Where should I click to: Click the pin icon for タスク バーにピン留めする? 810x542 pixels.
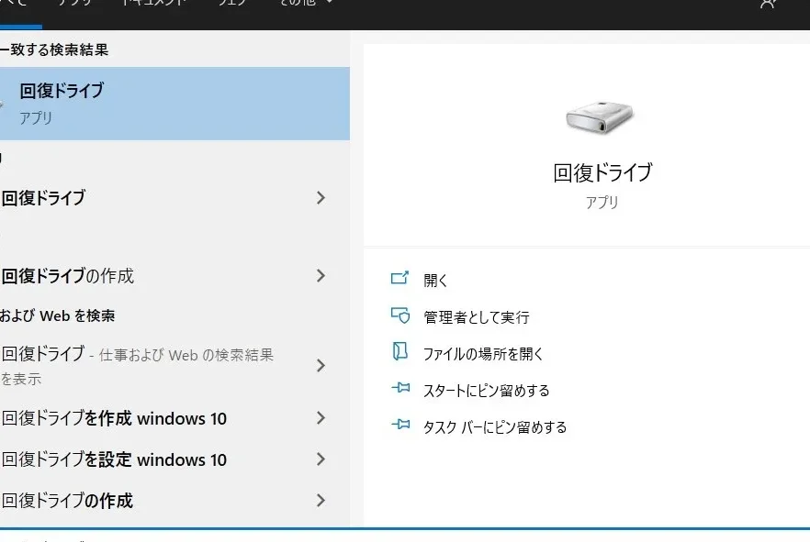pyautogui.click(x=399, y=426)
